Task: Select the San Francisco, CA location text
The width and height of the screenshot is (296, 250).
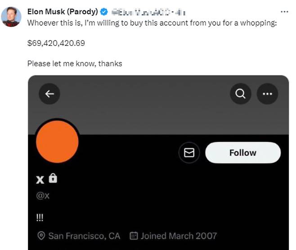Action: pyautogui.click(x=84, y=236)
